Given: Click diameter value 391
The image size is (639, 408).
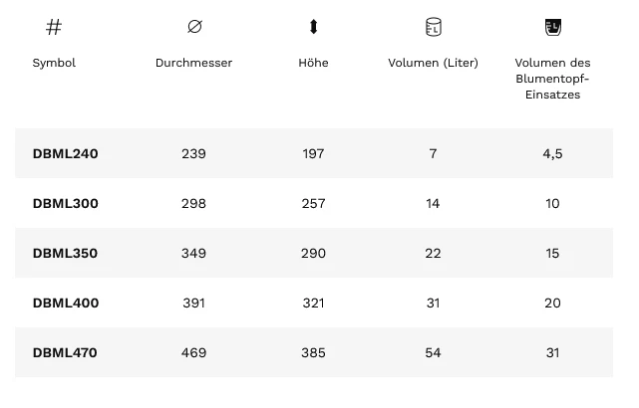Looking at the screenshot, I should coord(194,303).
